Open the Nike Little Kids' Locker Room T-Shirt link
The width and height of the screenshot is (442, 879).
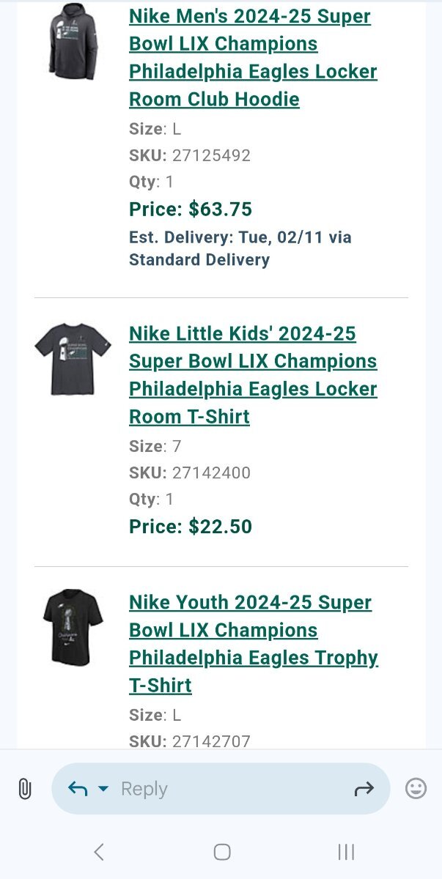pyautogui.click(x=253, y=375)
